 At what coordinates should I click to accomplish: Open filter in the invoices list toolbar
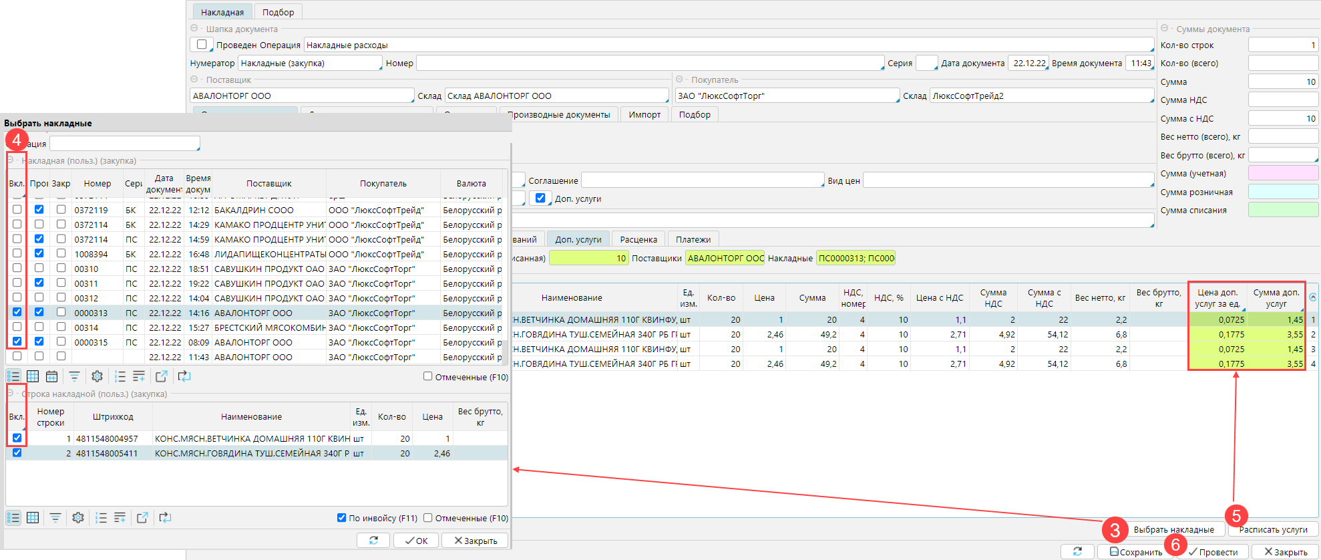click(x=74, y=376)
